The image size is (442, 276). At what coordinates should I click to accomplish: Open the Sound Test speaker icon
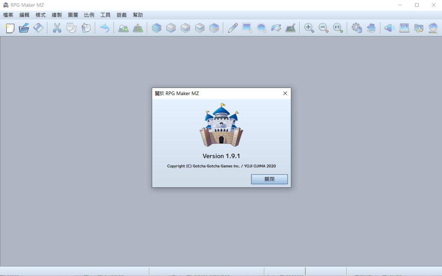pyautogui.click(x=390, y=28)
